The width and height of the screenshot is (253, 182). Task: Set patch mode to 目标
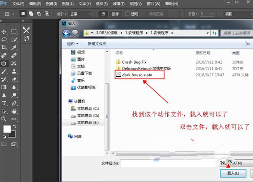pos(116,14)
